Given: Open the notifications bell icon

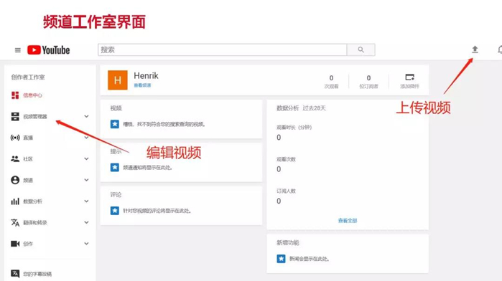Looking at the screenshot, I should [500, 50].
